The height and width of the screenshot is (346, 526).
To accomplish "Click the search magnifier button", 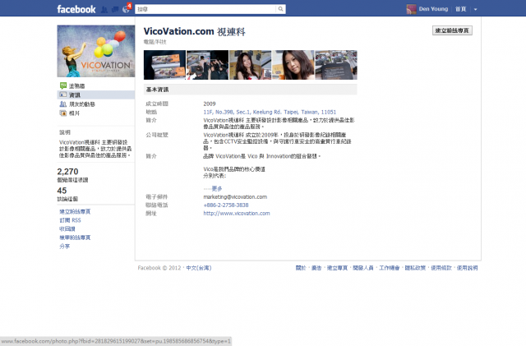I will click(280, 9).
